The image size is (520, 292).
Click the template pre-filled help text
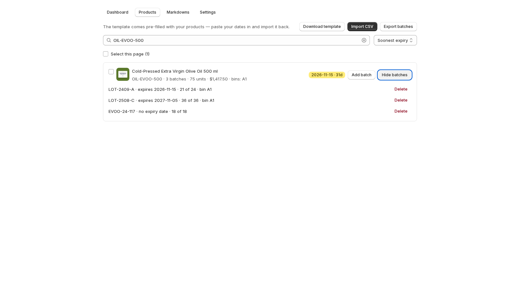click(x=196, y=27)
